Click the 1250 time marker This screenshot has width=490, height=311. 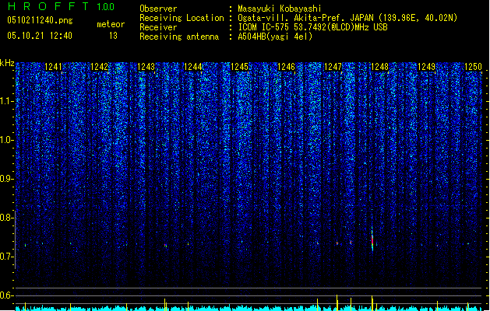[x=473, y=67]
